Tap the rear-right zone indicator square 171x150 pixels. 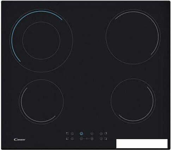106,133
